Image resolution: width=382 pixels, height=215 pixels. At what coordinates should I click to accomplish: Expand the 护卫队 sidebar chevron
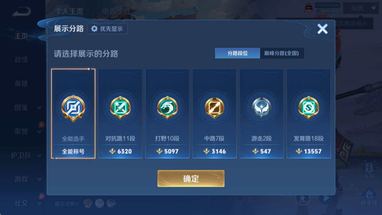pos(39,156)
